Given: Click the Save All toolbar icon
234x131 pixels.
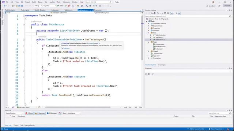Looking at the screenshot, I should point(22,6).
